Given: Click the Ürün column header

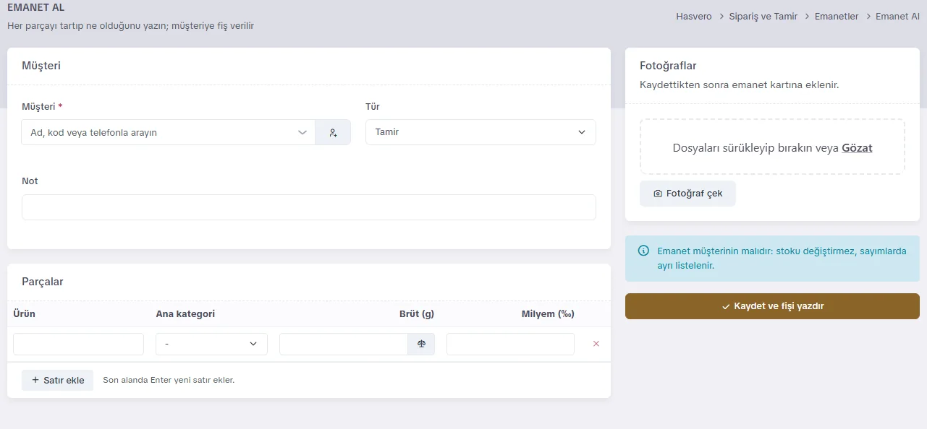Looking at the screenshot, I should tap(24, 314).
